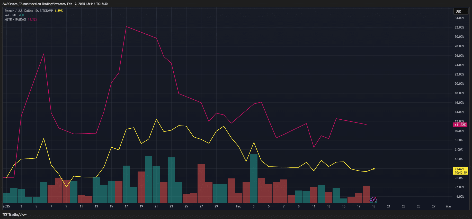Click the Mar date axis label
This screenshot has height=219, width=472.
[449, 206]
